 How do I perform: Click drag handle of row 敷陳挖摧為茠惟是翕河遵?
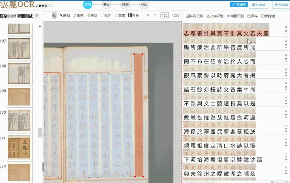click(x=286, y=116)
